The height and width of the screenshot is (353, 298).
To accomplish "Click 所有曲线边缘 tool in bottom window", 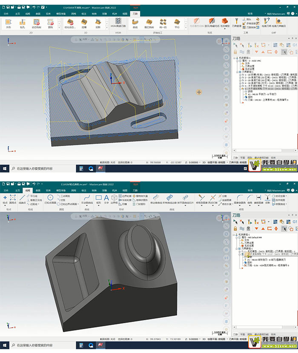I will click(169, 200).
